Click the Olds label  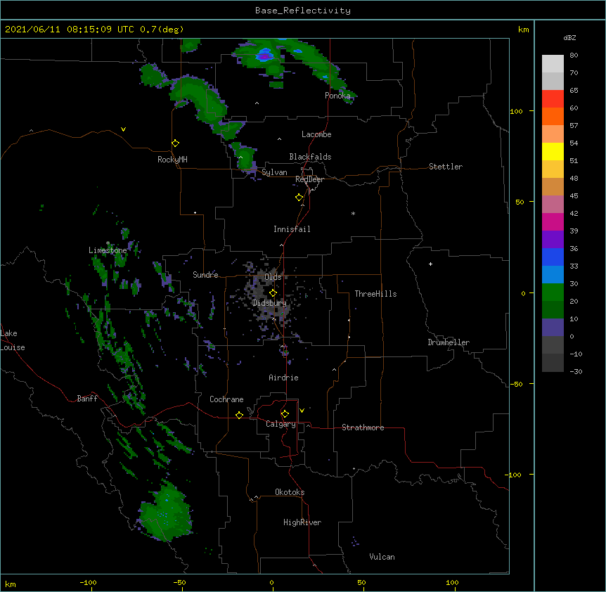[273, 277]
